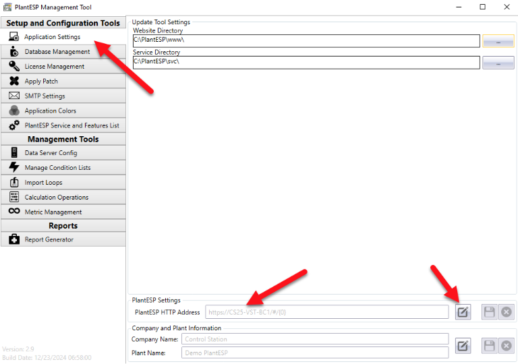Open Data Server Config
Image resolution: width=518 pixels, height=364 pixels.
(63, 153)
